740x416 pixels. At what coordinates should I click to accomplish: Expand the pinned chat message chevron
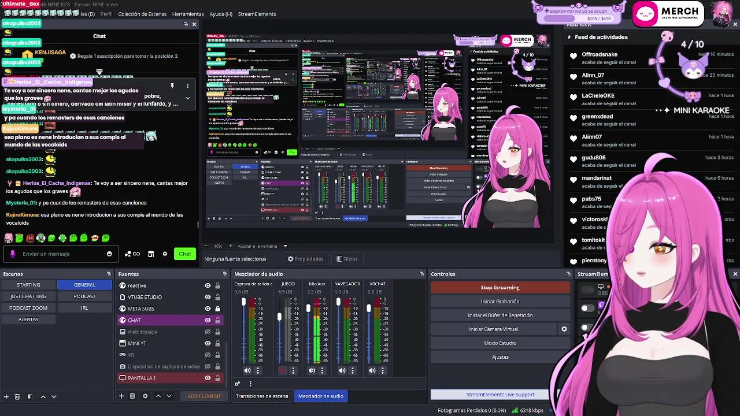click(187, 98)
